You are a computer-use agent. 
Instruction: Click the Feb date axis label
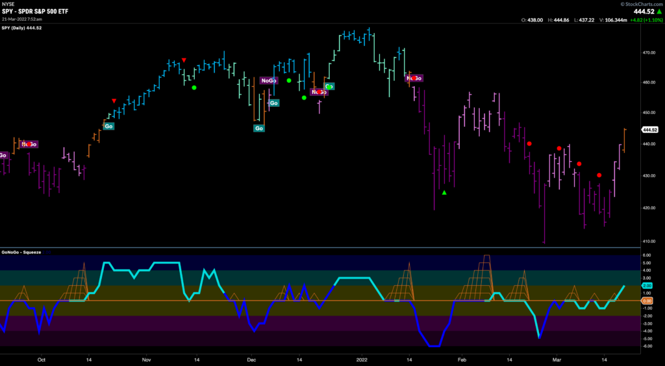pos(462,358)
